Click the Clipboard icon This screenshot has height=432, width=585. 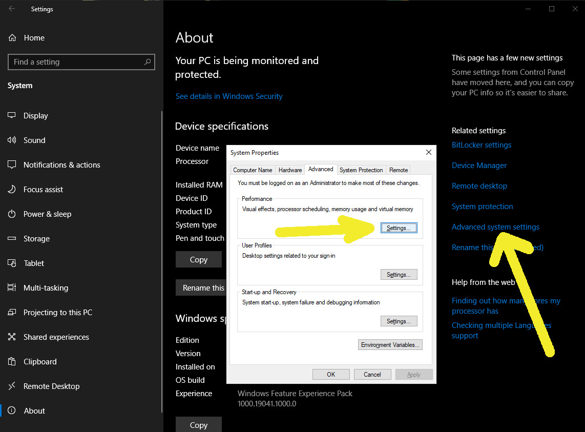(x=12, y=361)
